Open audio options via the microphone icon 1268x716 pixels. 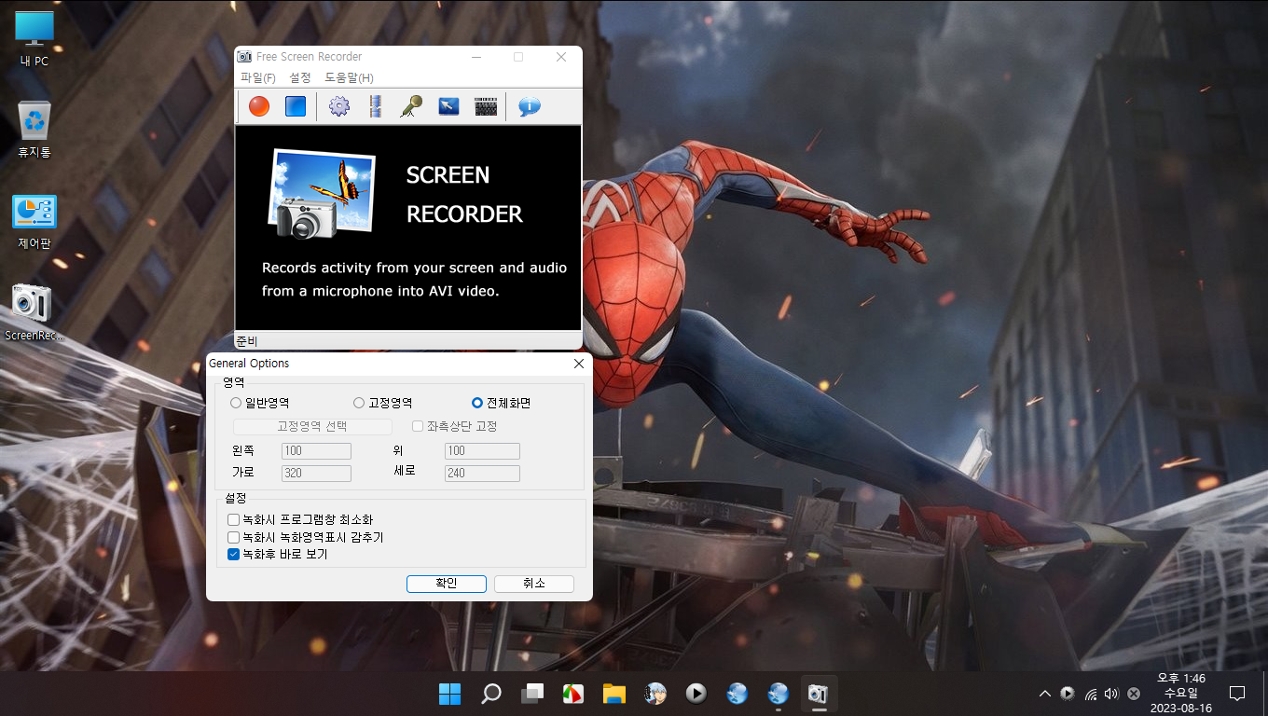pyautogui.click(x=411, y=106)
